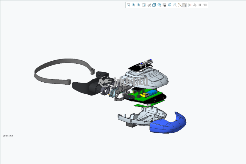
Task: Open the View Manager icon
Action: click(164, 5)
